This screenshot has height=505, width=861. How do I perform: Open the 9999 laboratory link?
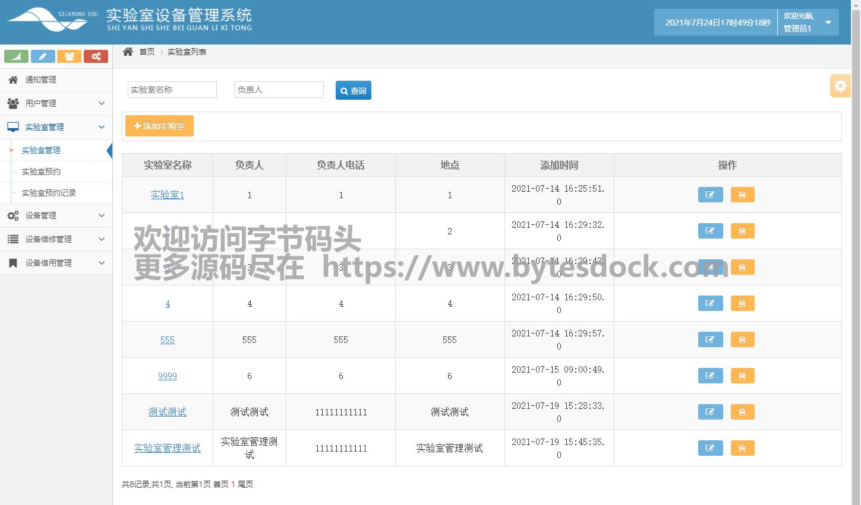pyautogui.click(x=168, y=376)
